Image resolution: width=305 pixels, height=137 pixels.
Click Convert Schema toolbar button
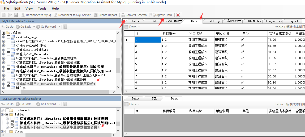(134, 15)
